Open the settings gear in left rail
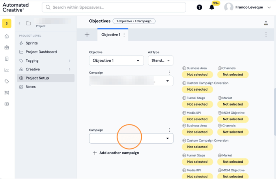 pyautogui.click(x=7, y=104)
